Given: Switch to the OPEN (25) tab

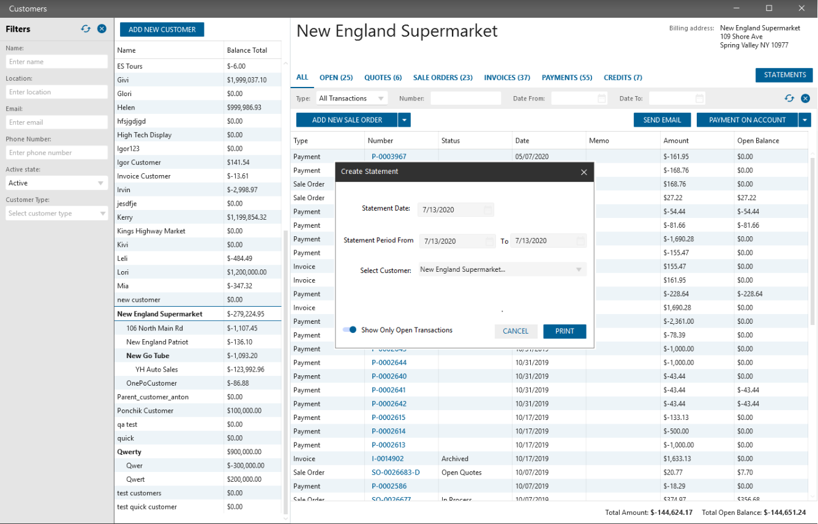Looking at the screenshot, I should (x=336, y=78).
